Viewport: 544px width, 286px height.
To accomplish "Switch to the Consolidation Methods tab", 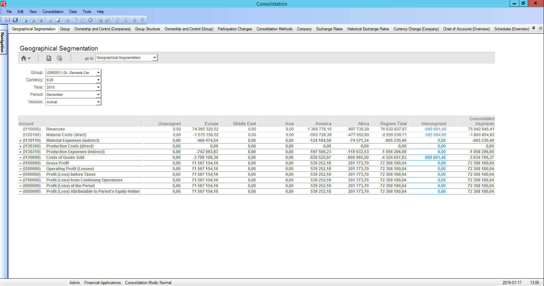I will [274, 29].
